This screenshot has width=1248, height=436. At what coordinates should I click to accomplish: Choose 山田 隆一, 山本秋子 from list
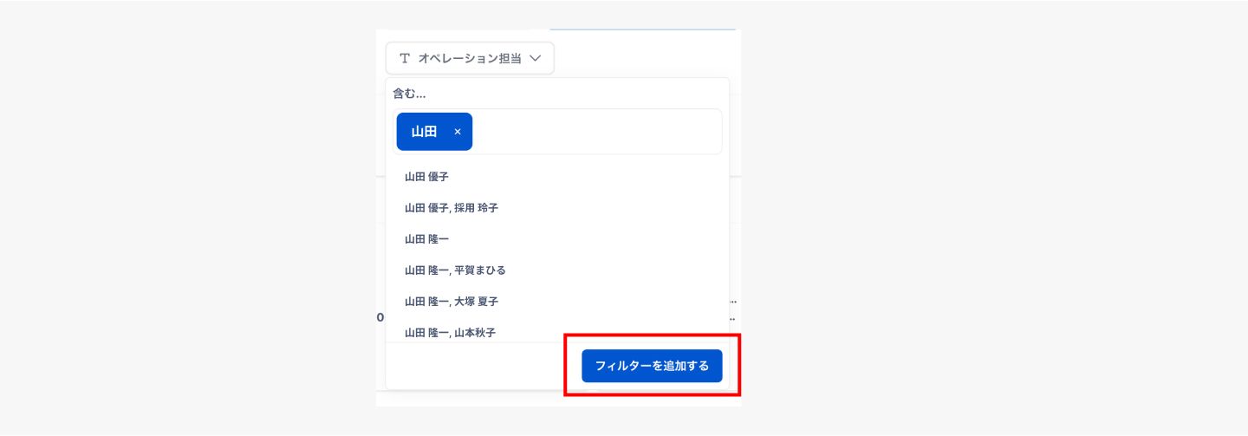(450, 332)
